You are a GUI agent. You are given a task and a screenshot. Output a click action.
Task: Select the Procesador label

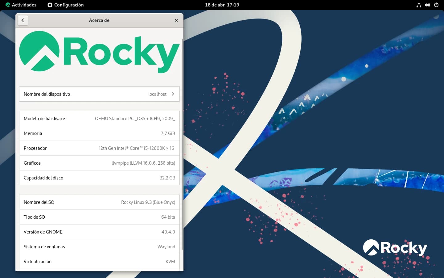pyautogui.click(x=35, y=148)
